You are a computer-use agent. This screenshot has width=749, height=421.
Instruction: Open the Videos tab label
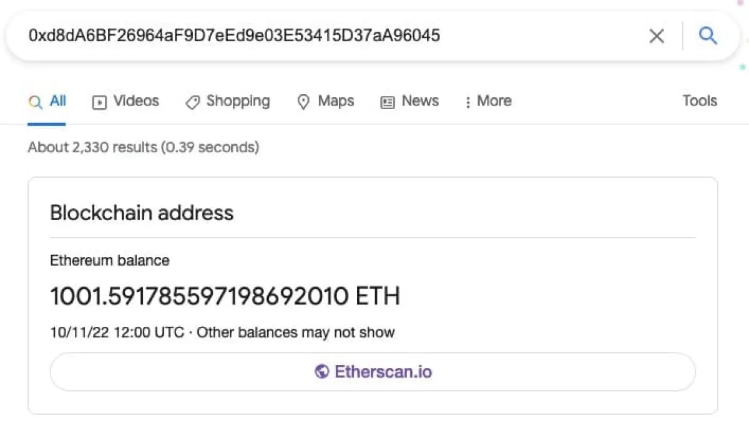coord(136,101)
